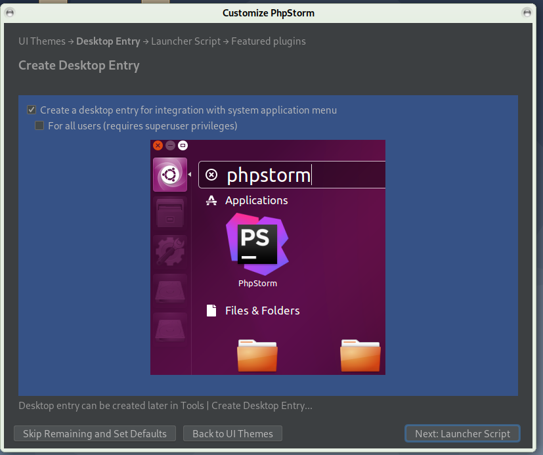Open window menu at title bar left

click(x=10, y=12)
